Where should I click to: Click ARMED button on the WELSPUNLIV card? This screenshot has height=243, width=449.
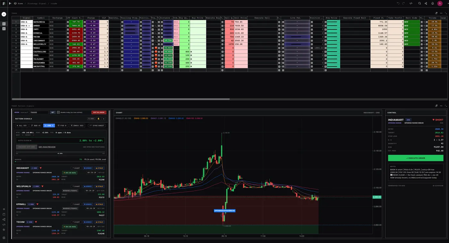click(x=88, y=186)
